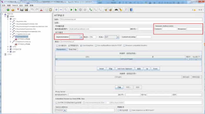Screen dimensions: 205x114
Task: Click the Toggle enable/disable icon
Action: click(65, 10)
